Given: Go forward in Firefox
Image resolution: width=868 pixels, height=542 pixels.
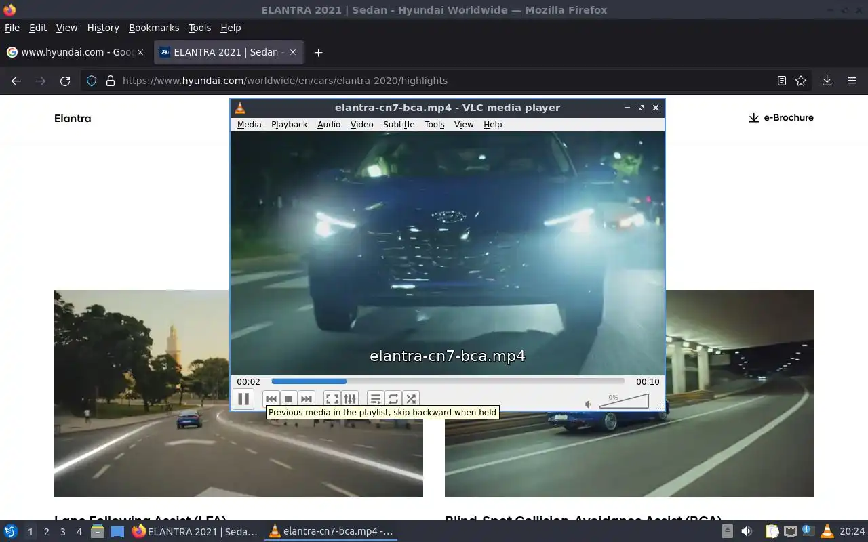Looking at the screenshot, I should pos(41,81).
